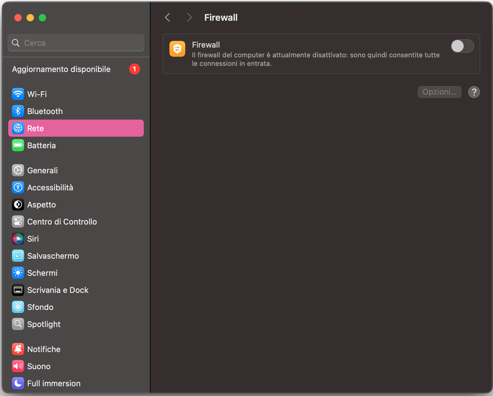The height and width of the screenshot is (396, 493).
Task: Click the green full screen button
Action: coord(42,18)
